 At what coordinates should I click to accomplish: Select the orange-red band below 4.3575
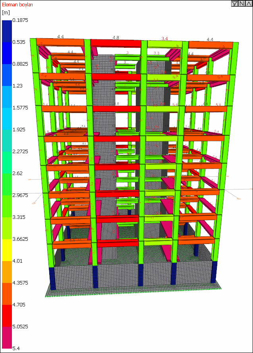pyautogui.click(x=7, y=294)
